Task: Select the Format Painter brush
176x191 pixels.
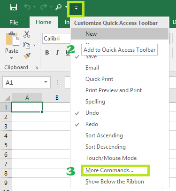Action: coord(27,56)
